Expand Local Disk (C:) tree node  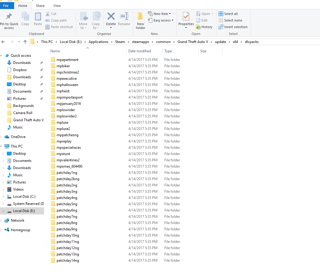pos(3,197)
